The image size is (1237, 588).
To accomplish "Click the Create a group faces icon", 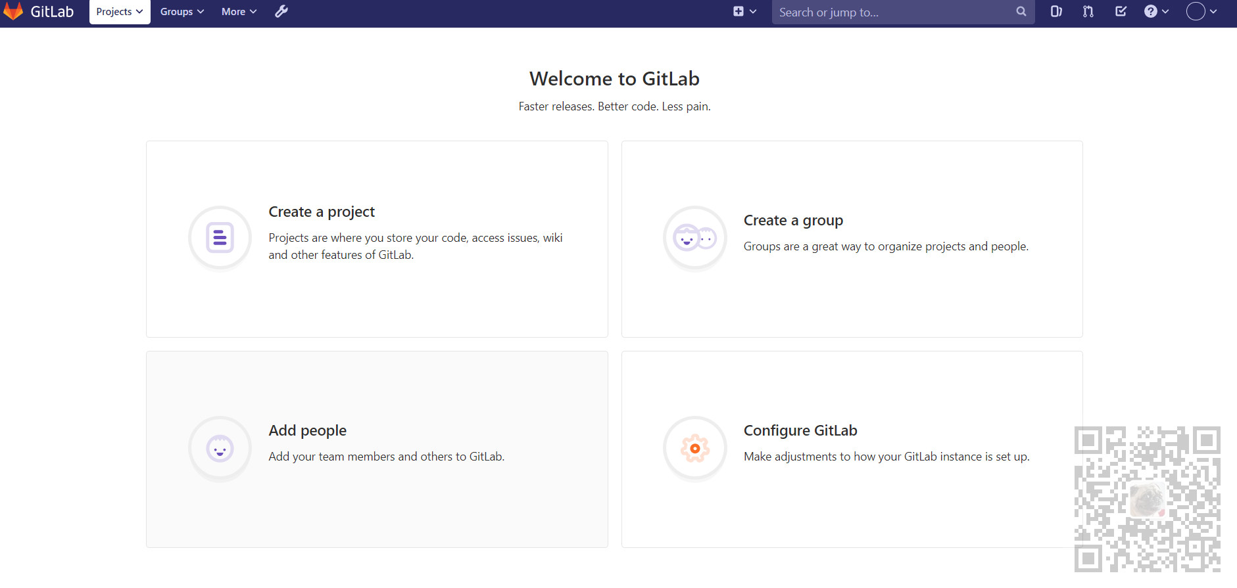I will tap(695, 238).
